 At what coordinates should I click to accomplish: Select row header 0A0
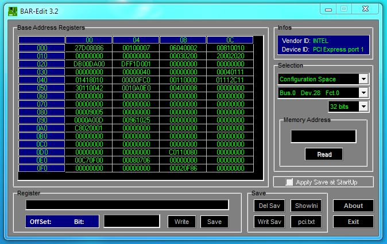click(x=42, y=128)
